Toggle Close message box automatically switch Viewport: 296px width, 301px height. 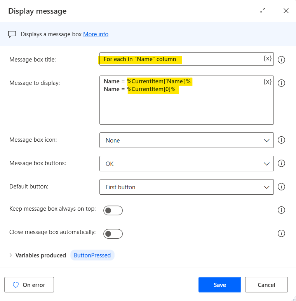click(113, 234)
